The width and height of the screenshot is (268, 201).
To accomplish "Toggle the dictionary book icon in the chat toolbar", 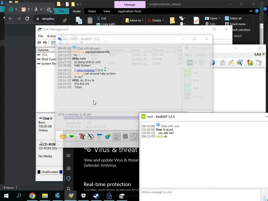I will tap(125, 136).
